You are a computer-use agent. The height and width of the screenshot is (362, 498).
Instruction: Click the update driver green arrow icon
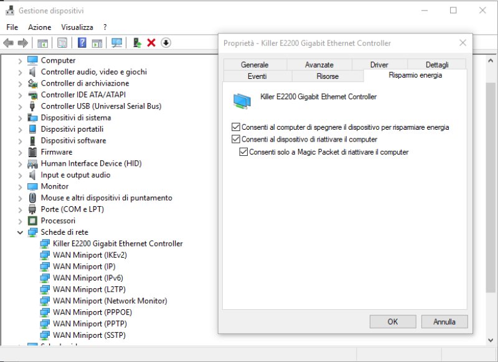(137, 43)
